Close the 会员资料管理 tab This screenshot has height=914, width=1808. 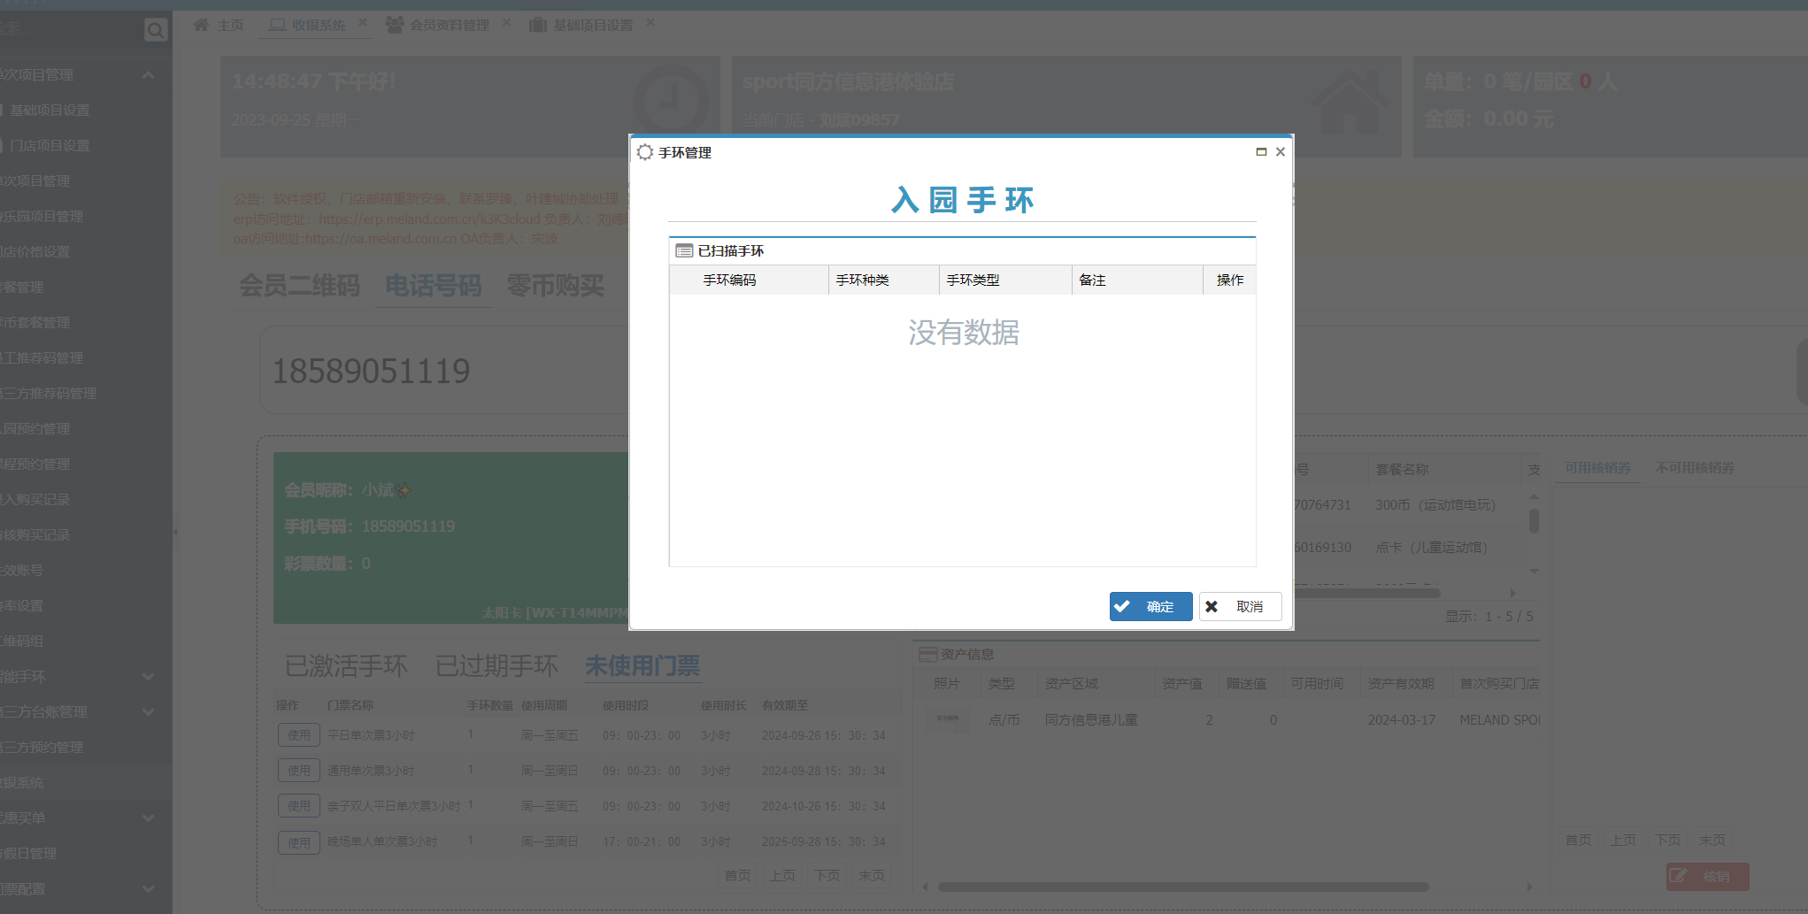pyautogui.click(x=506, y=23)
